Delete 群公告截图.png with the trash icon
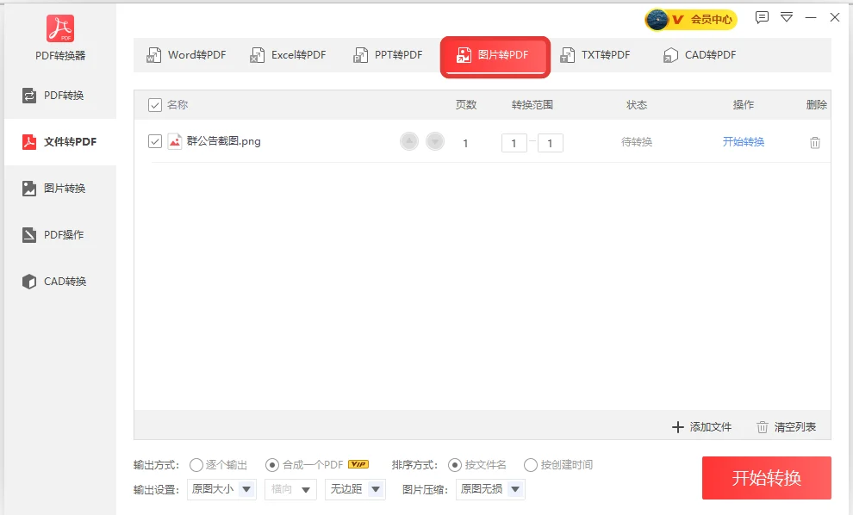853x515 pixels. (815, 142)
